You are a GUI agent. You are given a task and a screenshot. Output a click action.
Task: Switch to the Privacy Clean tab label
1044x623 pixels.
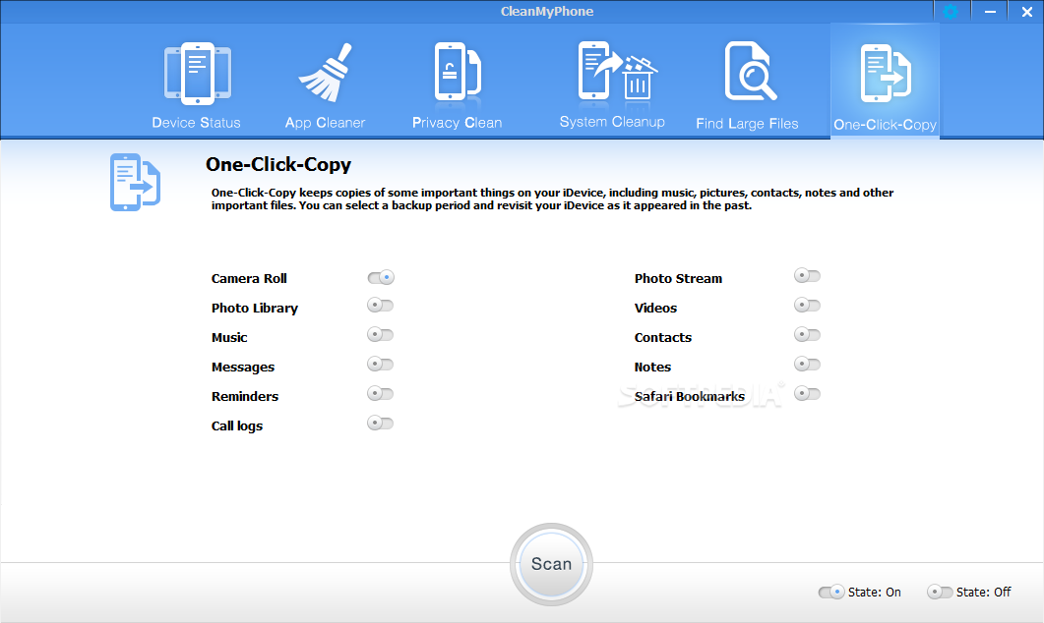click(x=457, y=122)
